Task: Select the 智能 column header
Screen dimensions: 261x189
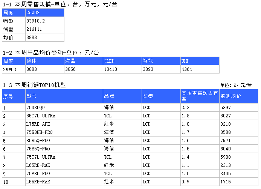Action: (161, 61)
